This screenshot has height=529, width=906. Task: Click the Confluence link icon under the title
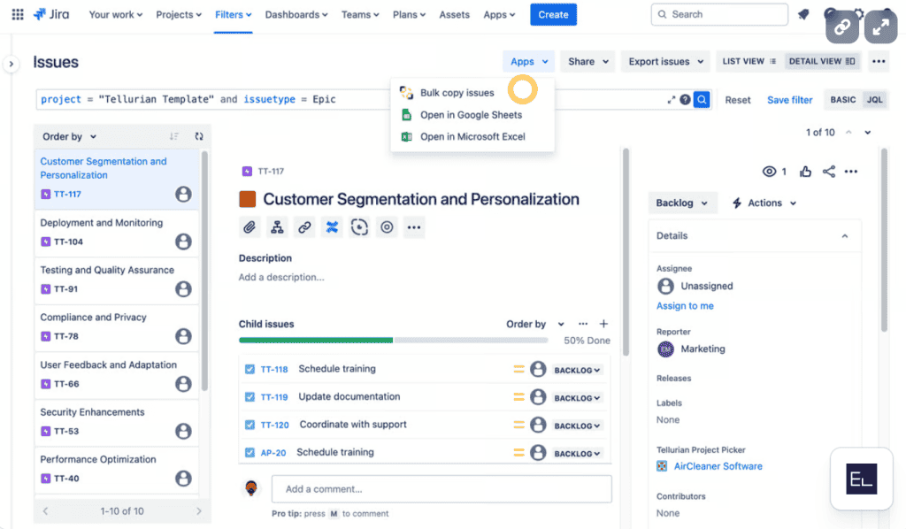332,227
